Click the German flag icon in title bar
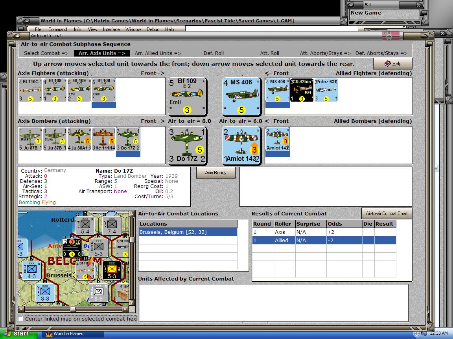The image size is (453, 339). pos(391,36)
